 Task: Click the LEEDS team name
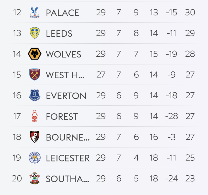pos(59,34)
